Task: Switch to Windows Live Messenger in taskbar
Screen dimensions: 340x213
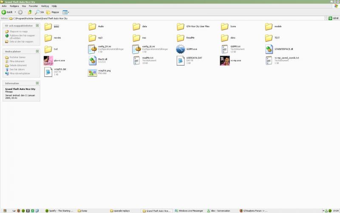Action: [188, 210]
